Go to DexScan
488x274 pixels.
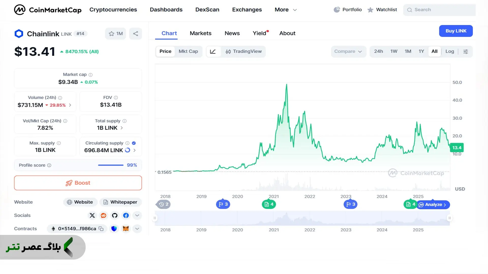tap(207, 10)
